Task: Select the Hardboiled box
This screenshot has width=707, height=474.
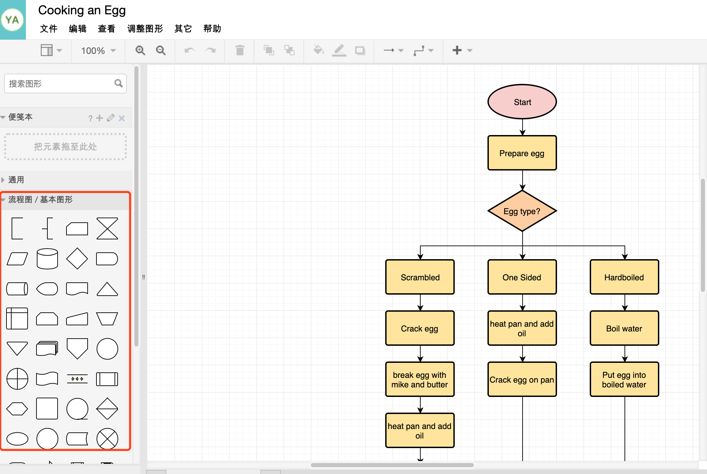Action: [x=625, y=277]
